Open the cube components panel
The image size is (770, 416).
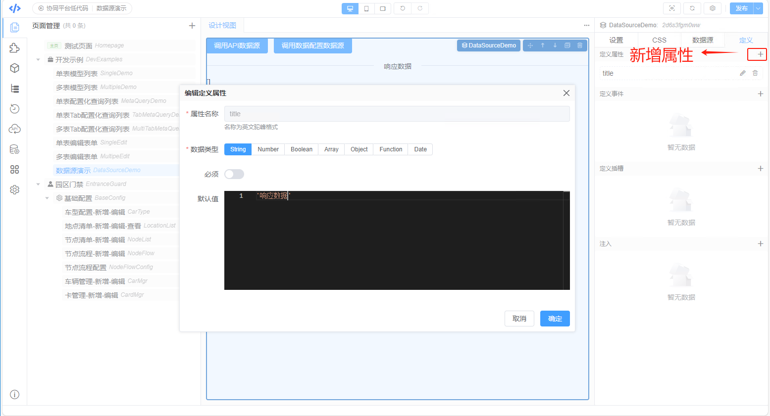point(15,68)
